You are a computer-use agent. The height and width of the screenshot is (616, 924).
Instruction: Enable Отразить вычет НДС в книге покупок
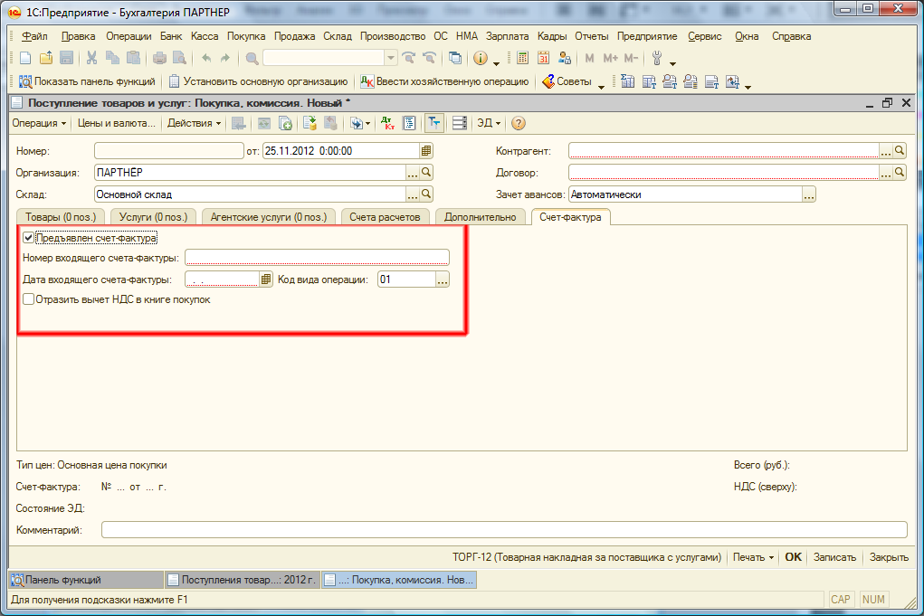click(x=29, y=299)
